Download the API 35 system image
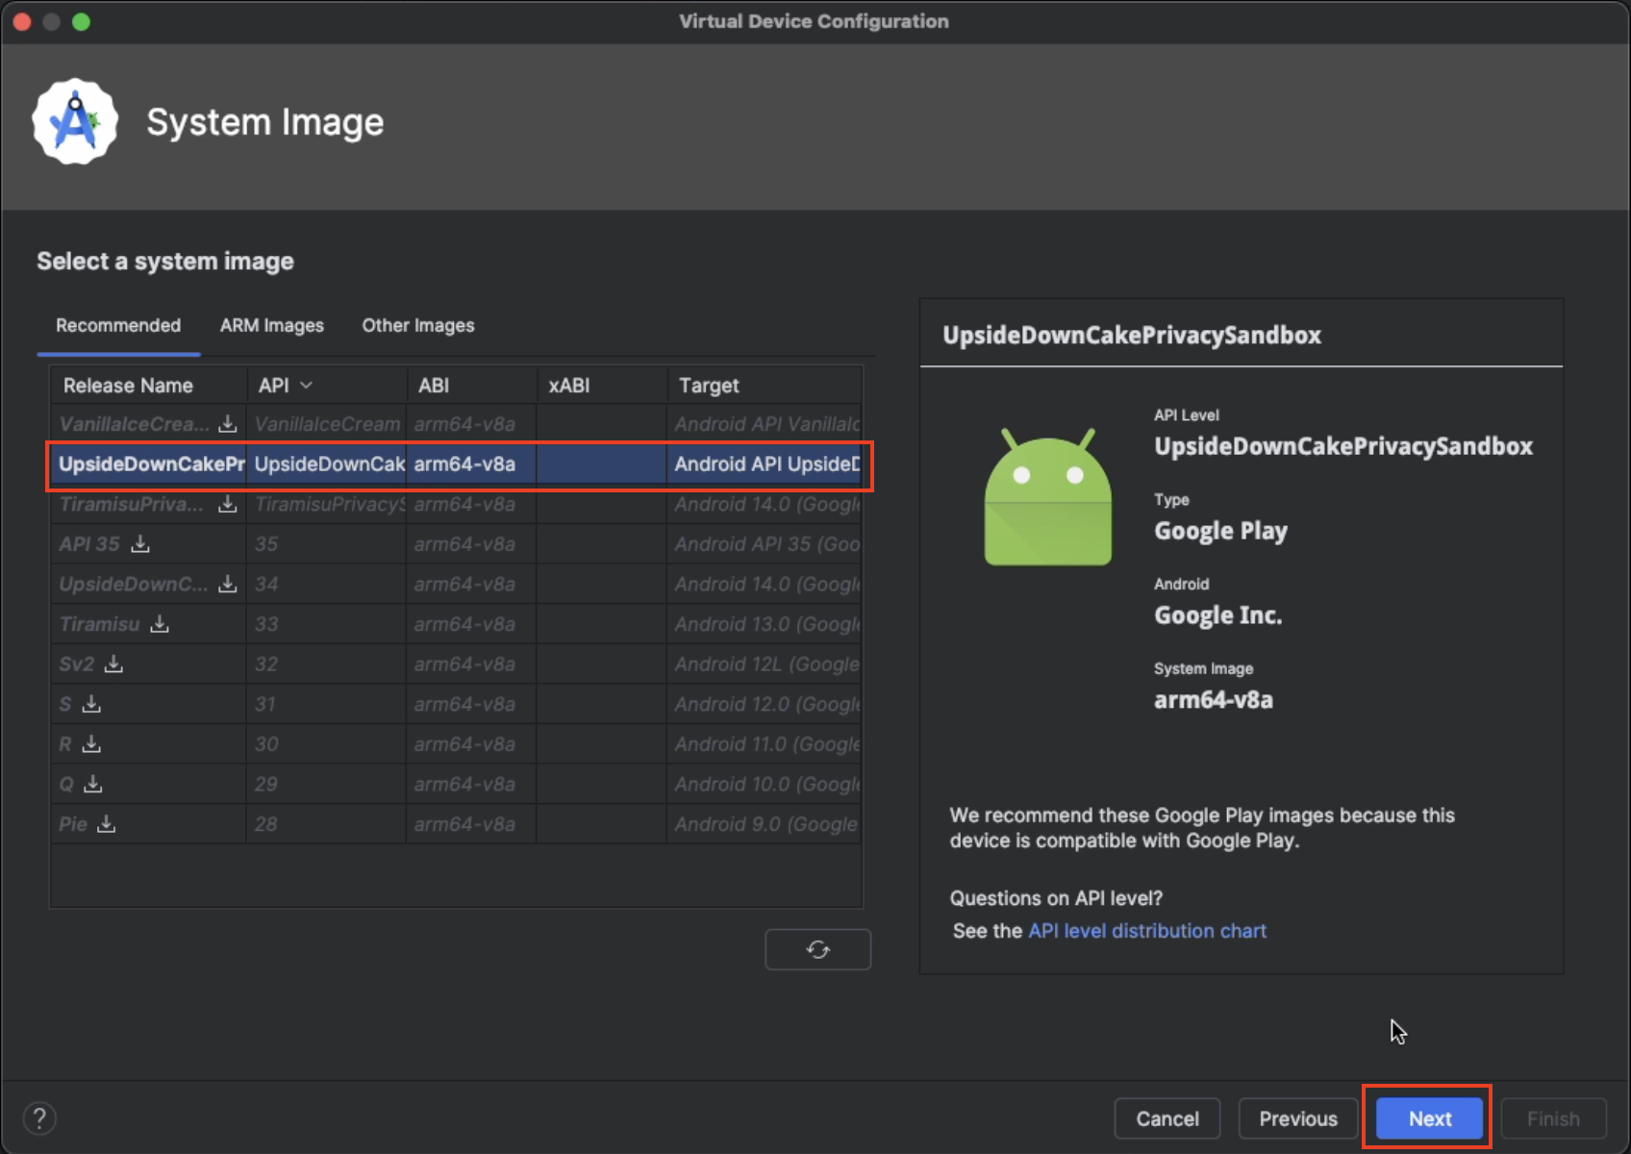 tap(140, 544)
